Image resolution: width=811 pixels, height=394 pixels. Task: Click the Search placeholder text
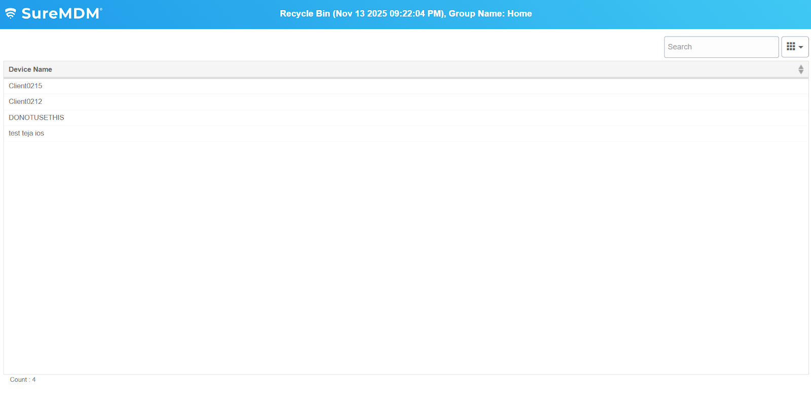coord(680,47)
